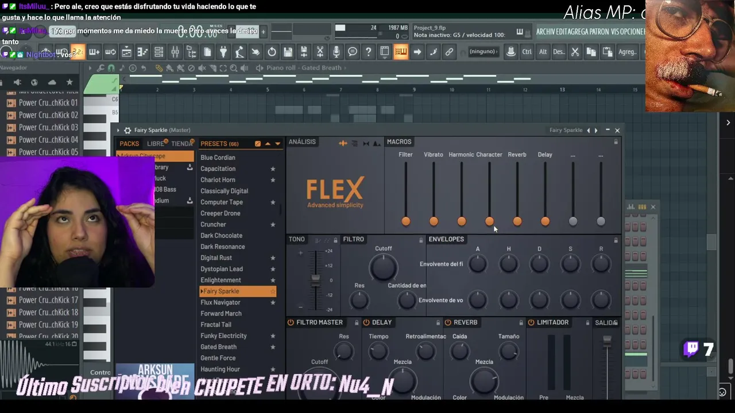Viewport: 735px width, 413px height.
Task: Select the Blue Cordian preset
Action: [218, 158]
